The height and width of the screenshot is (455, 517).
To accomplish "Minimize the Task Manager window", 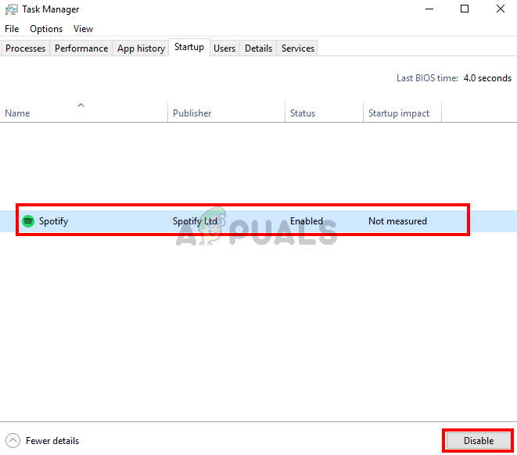I will 429,9.
